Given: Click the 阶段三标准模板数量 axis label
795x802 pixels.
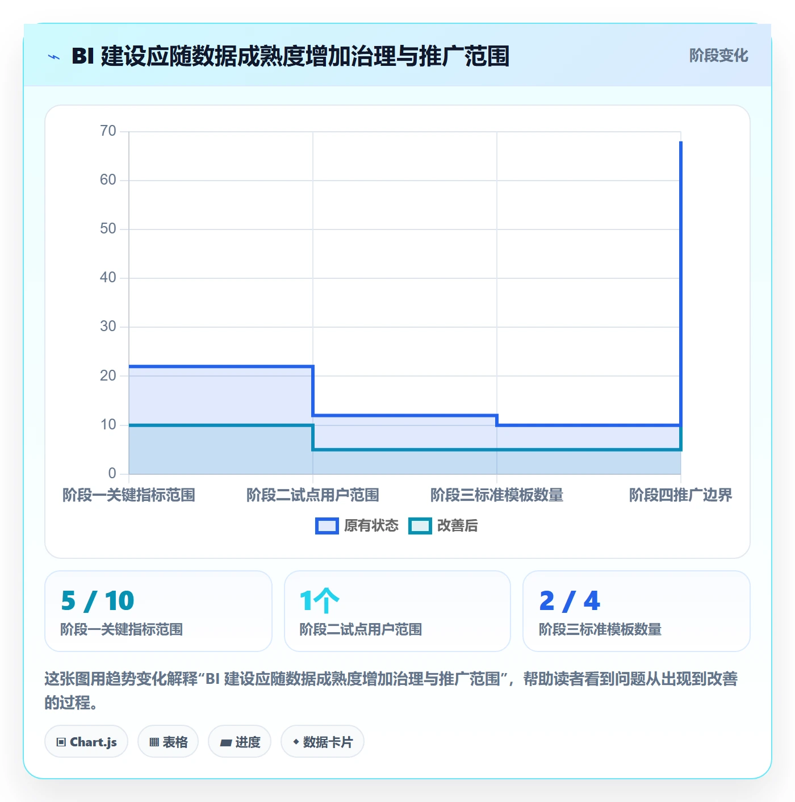Looking at the screenshot, I should tap(497, 495).
